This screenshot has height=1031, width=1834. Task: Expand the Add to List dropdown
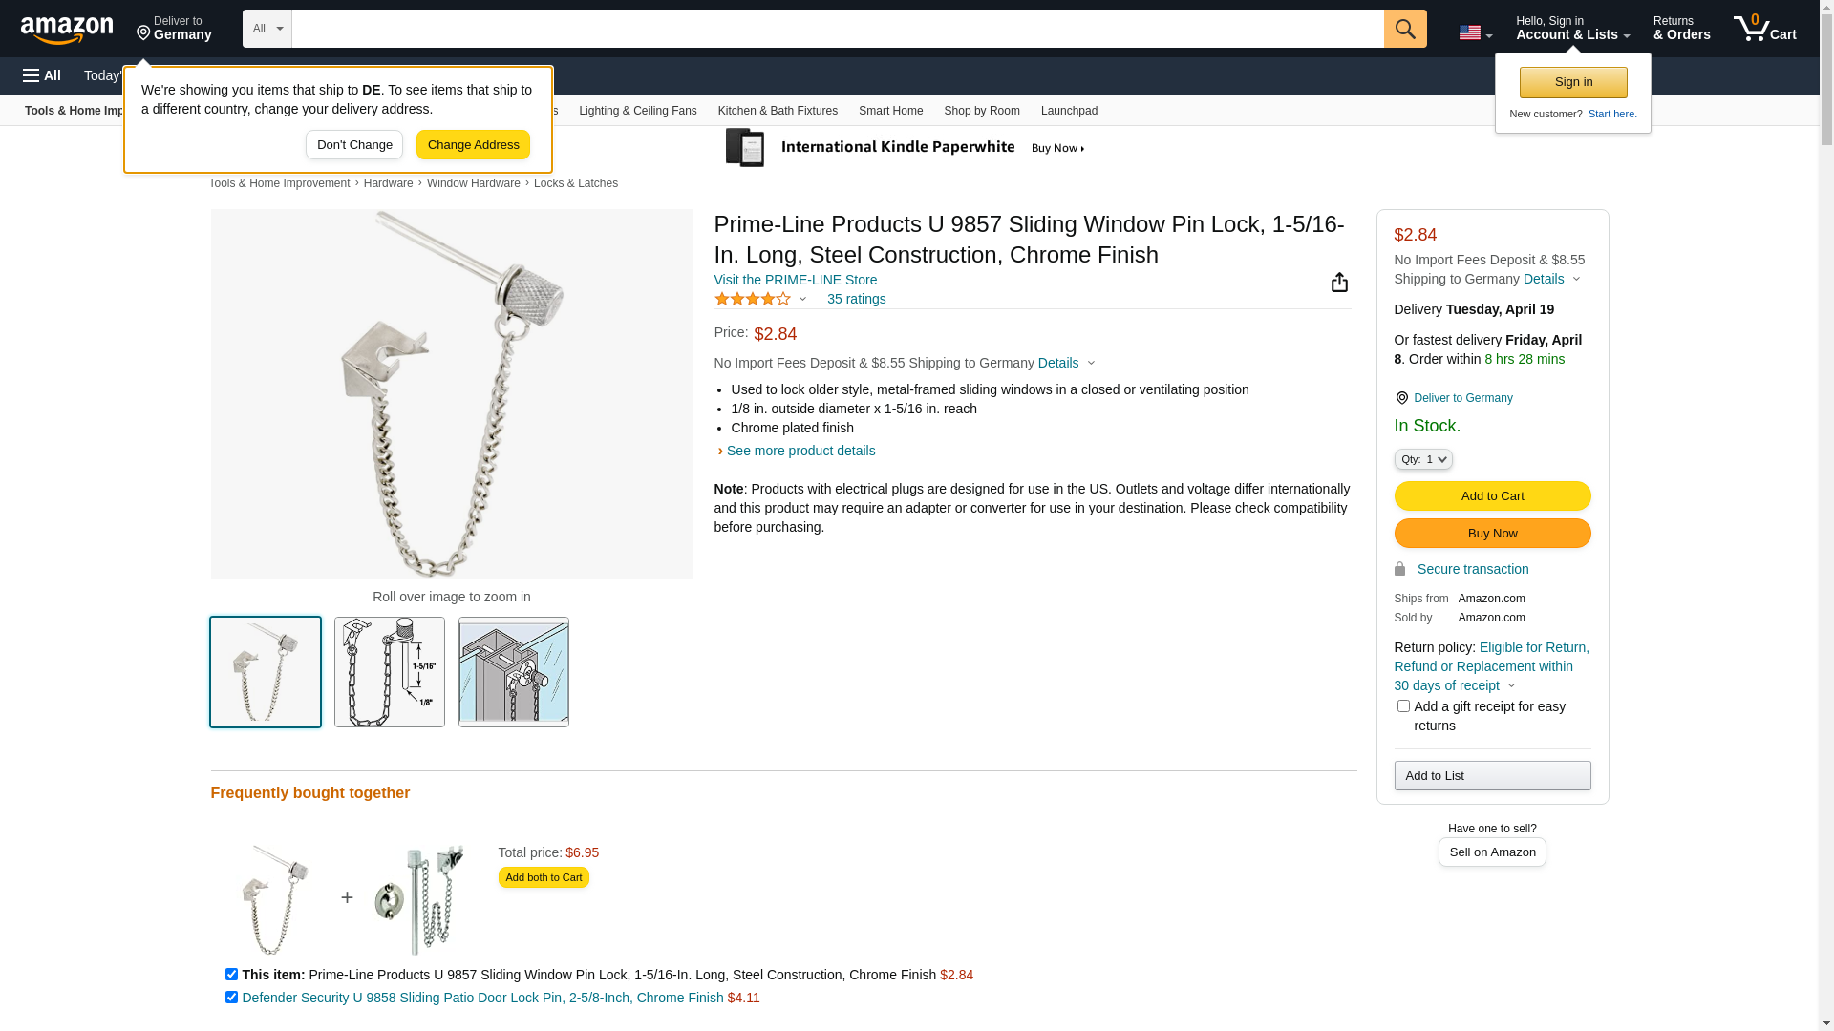pos(1492,775)
